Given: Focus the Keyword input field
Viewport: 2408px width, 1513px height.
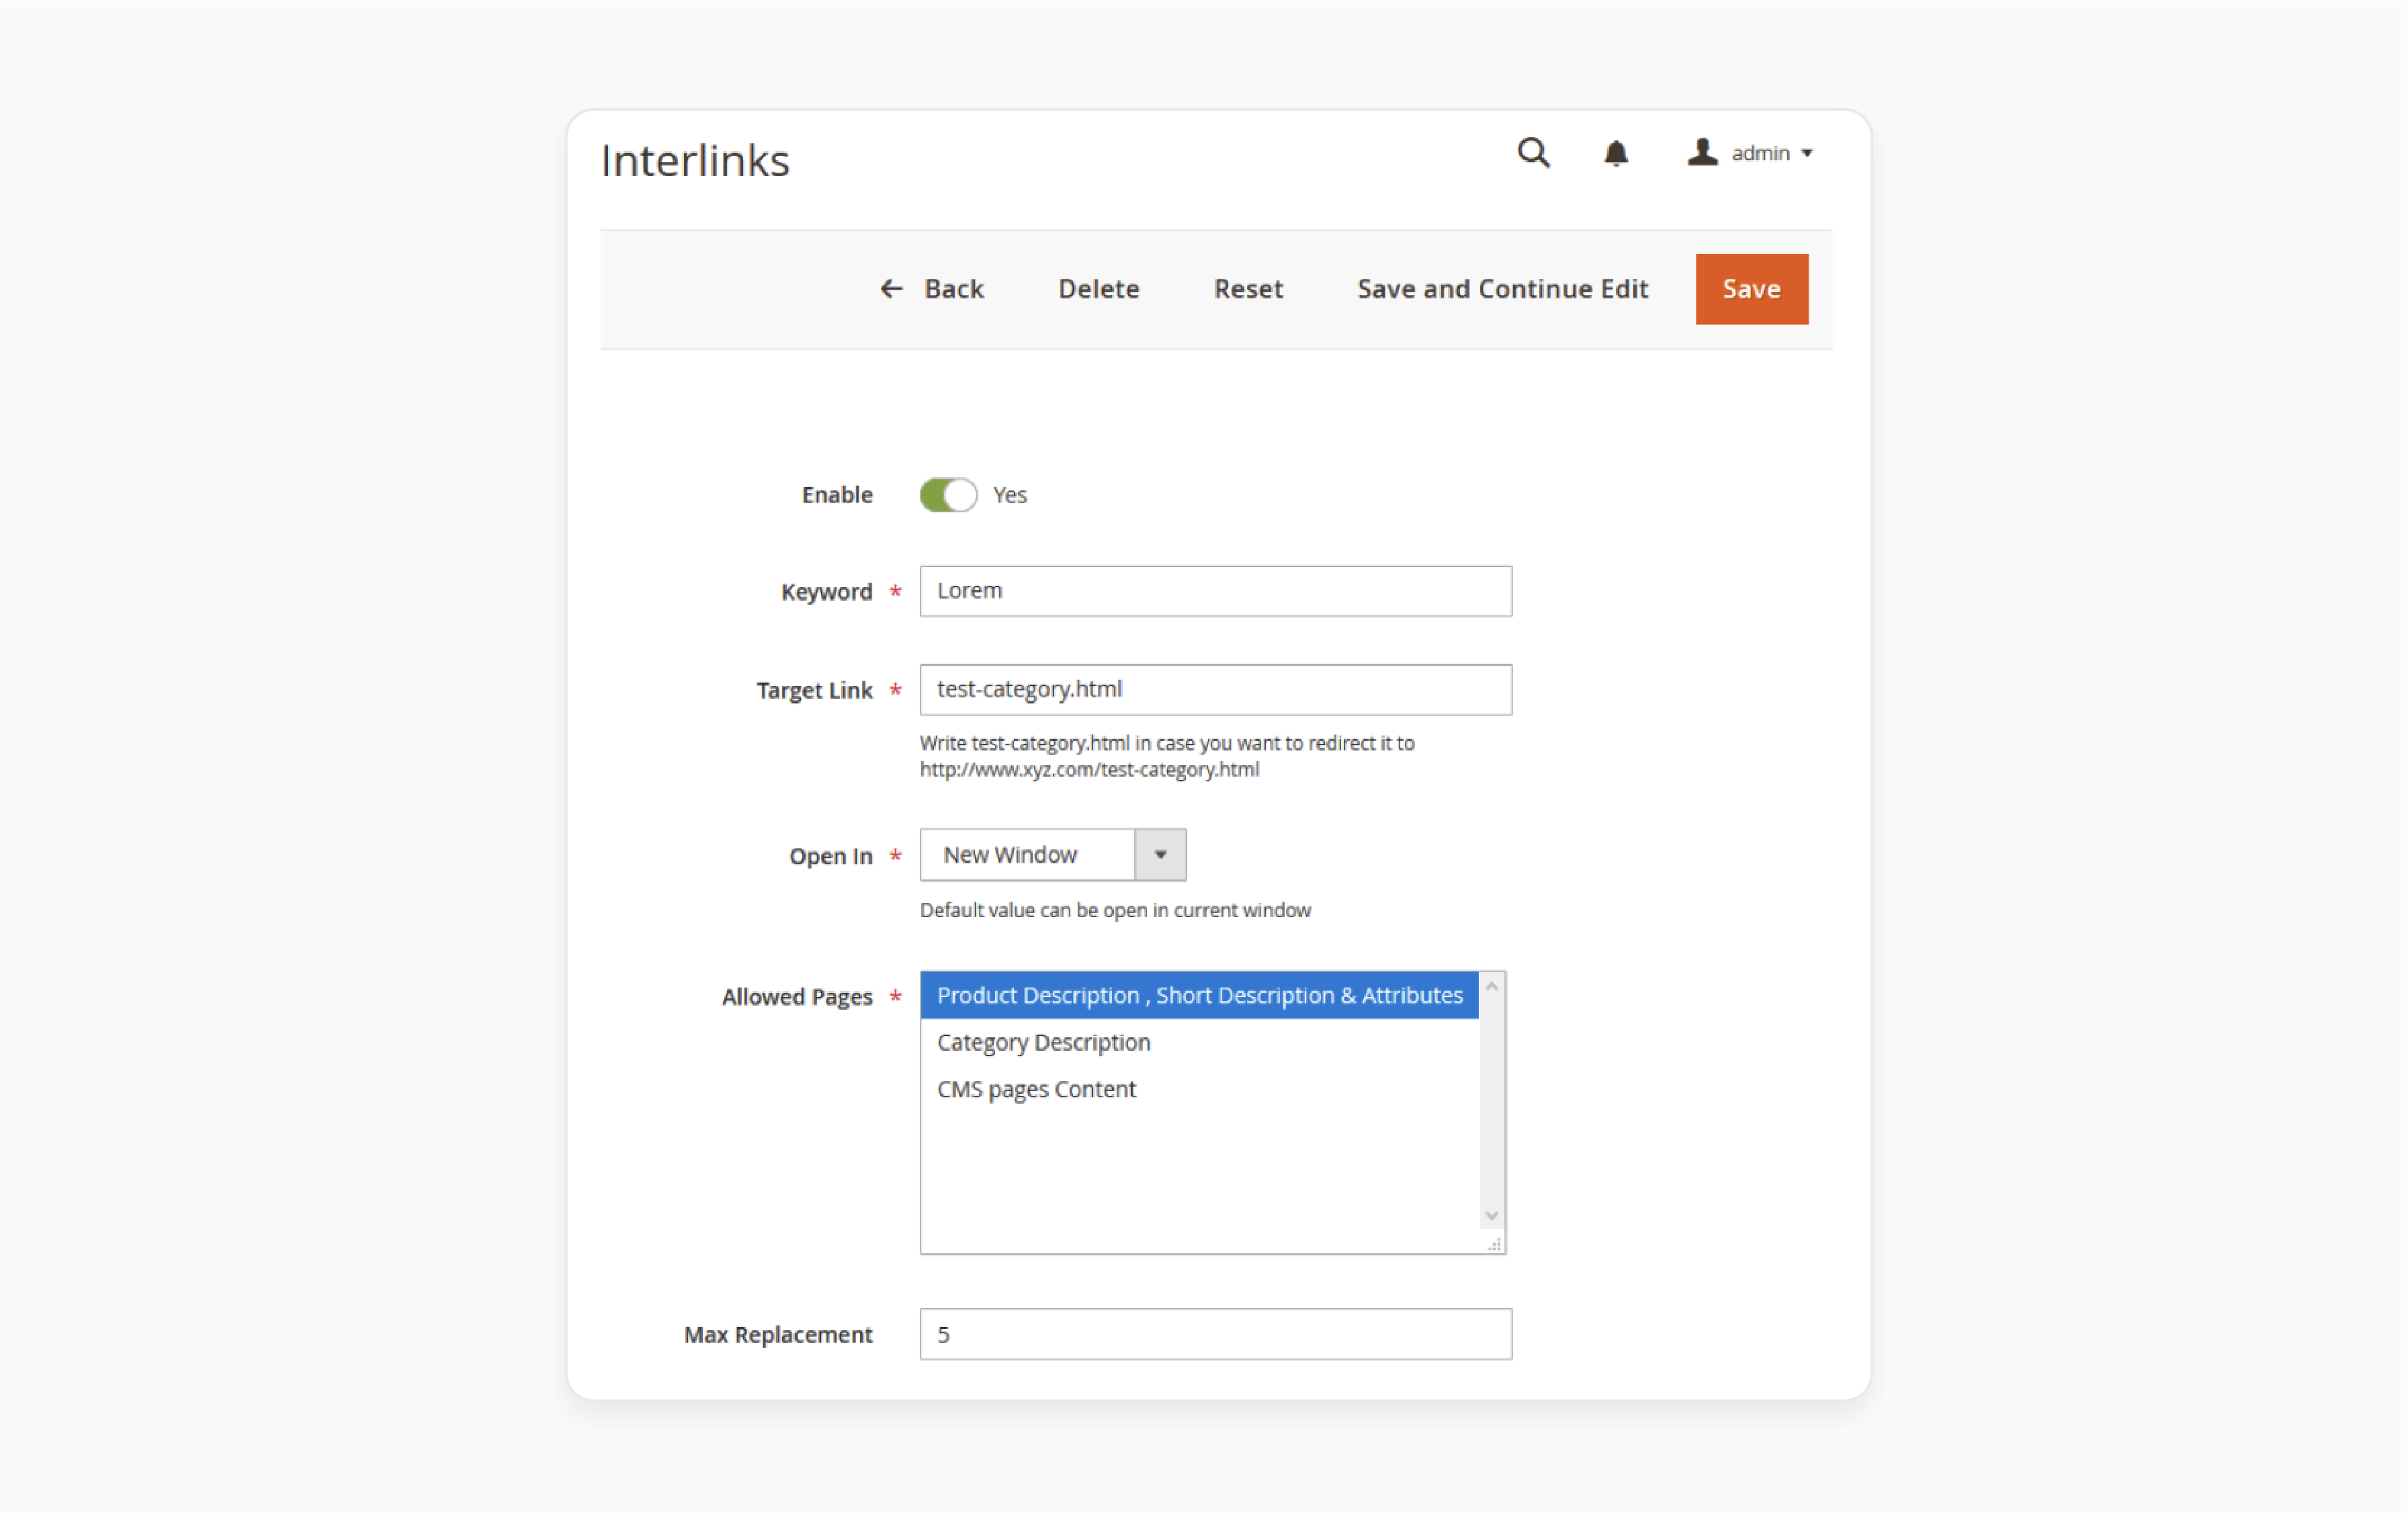Looking at the screenshot, I should click(1215, 591).
